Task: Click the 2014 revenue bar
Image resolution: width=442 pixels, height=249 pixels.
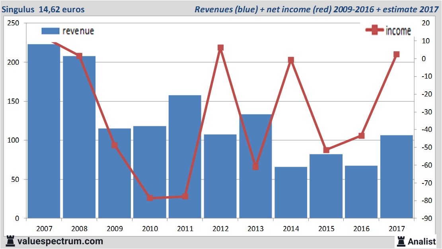Action: 291,193
